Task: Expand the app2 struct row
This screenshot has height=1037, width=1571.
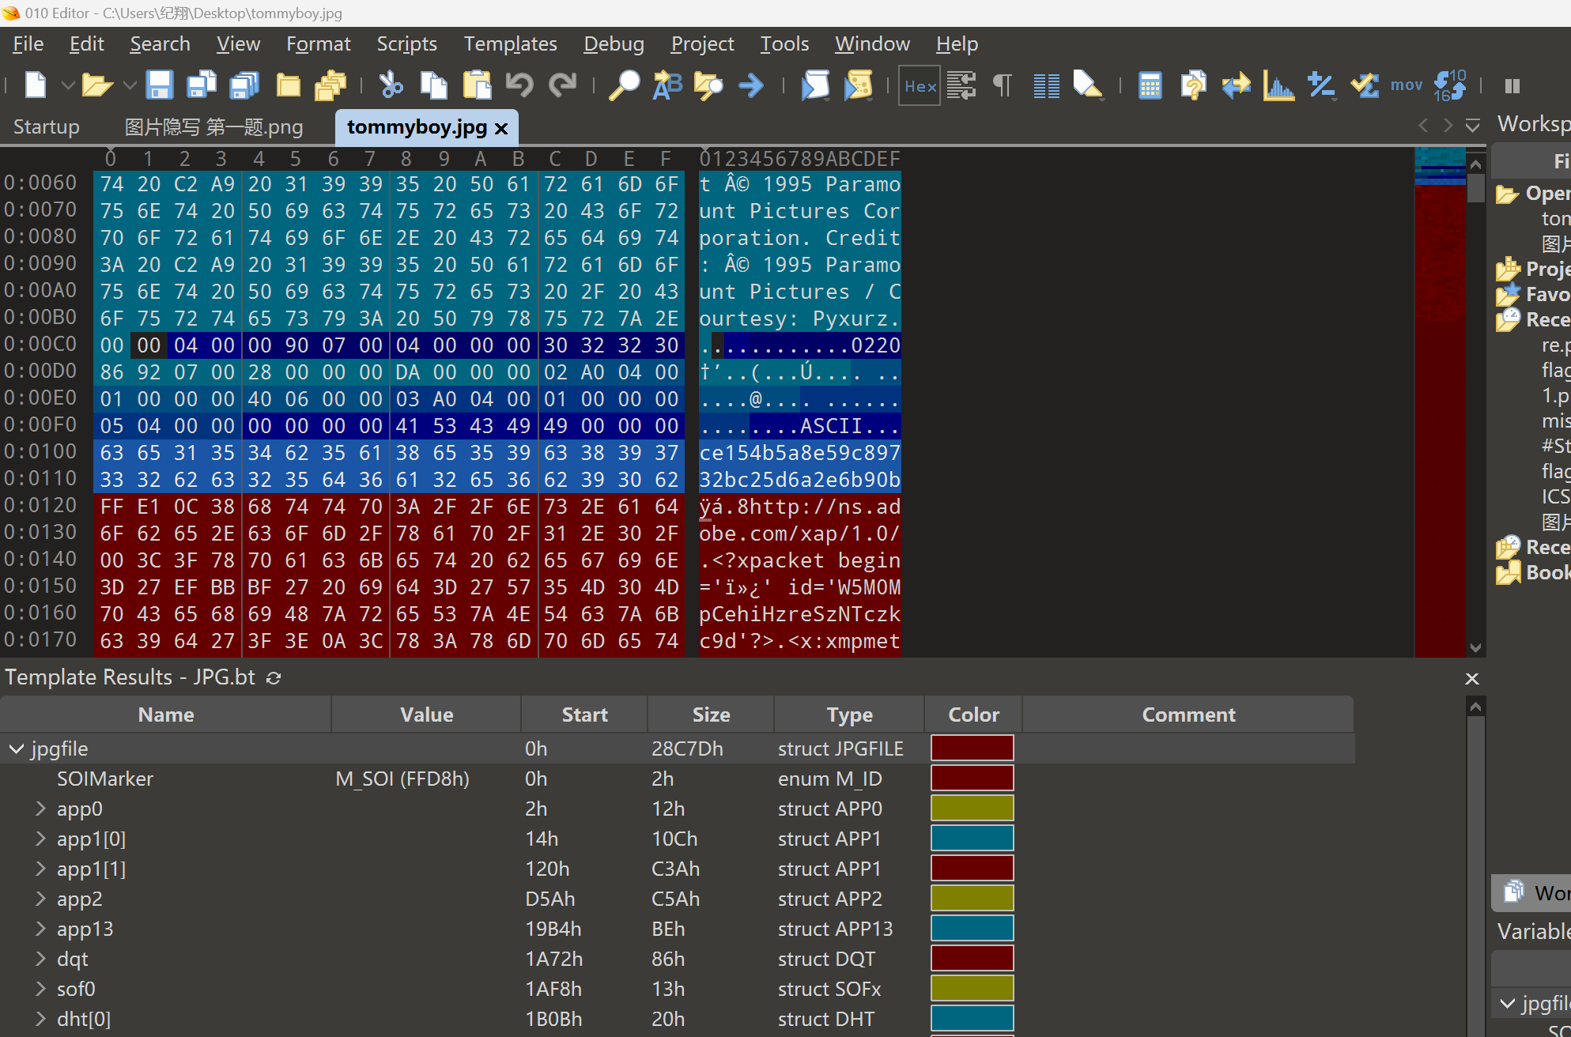Action: point(40,899)
